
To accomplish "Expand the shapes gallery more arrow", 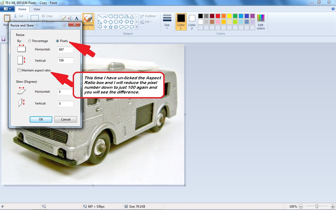I will click(x=136, y=27).
